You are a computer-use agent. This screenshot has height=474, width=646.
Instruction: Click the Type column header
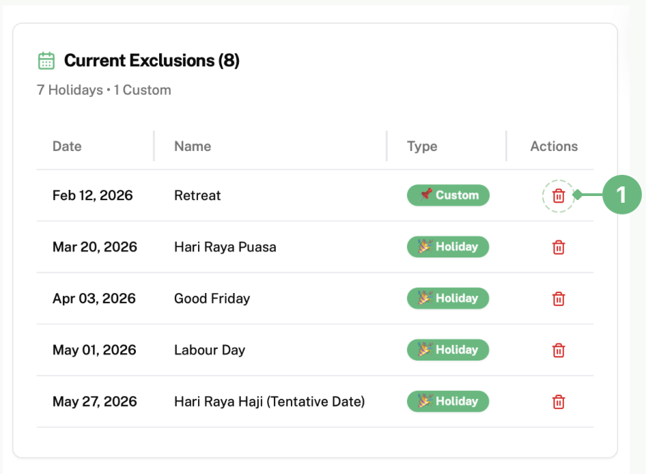(x=422, y=146)
